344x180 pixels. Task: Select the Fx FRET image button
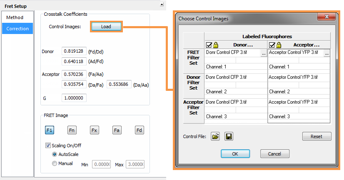coord(95,130)
